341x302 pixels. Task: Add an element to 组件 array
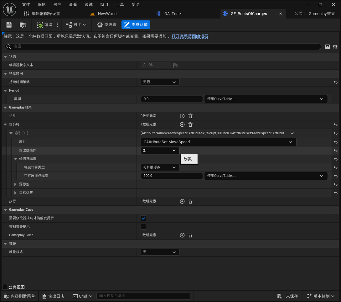pos(182,116)
